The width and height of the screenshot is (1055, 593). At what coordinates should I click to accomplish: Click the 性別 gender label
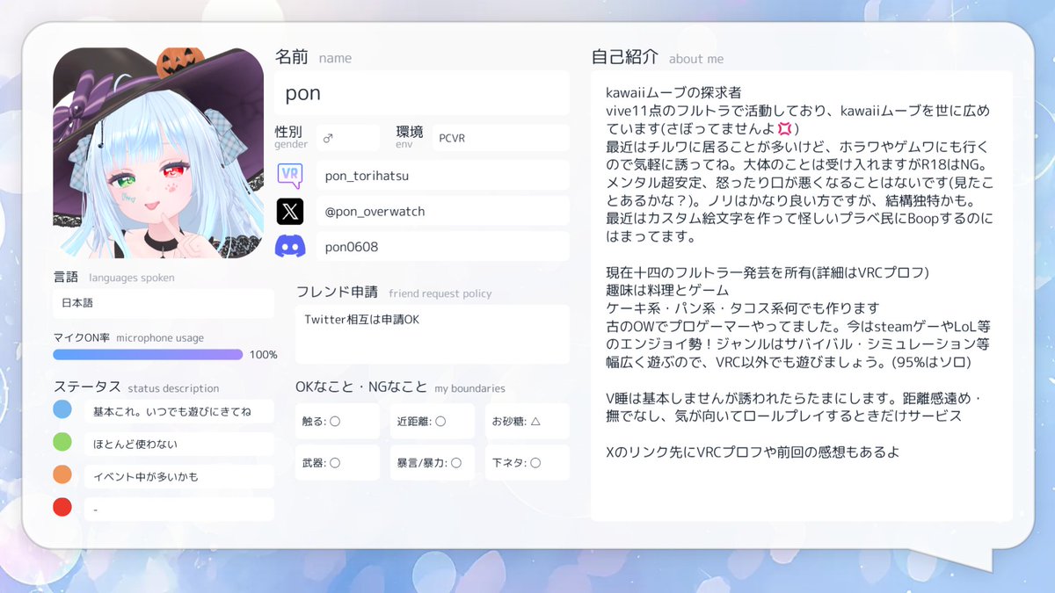(291, 136)
